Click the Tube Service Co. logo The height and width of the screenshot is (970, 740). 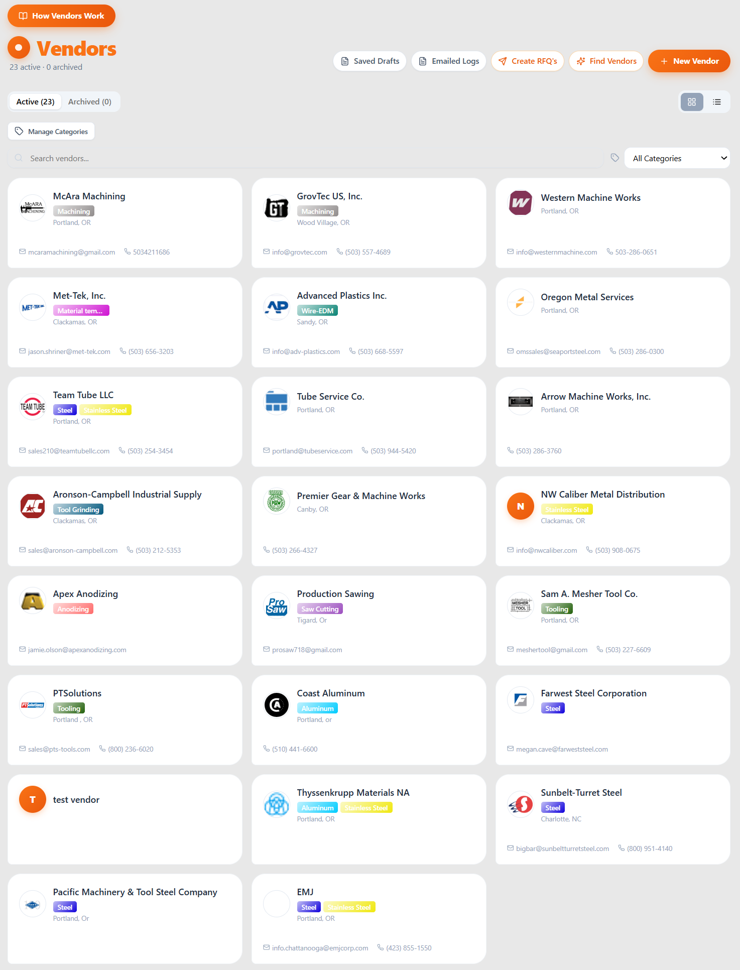pos(277,402)
